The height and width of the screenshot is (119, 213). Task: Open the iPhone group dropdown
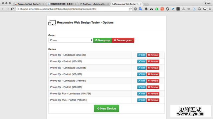[x=71, y=40]
